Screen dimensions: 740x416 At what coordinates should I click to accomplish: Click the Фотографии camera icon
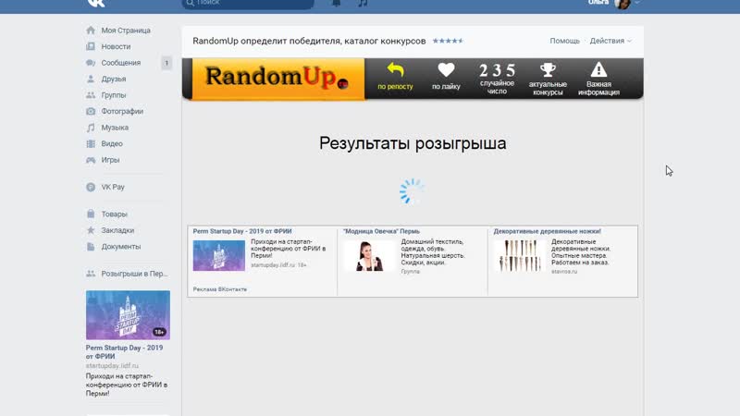(x=91, y=111)
